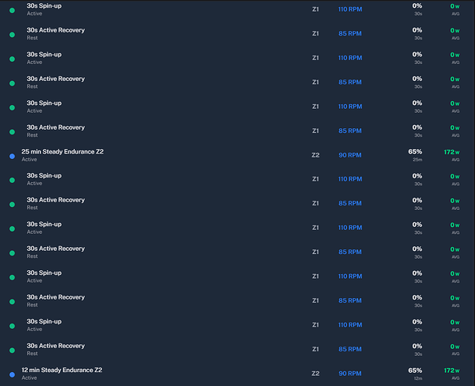Click 85 RPM cadence just above 25 min block
The height and width of the screenshot is (386, 475).
(350, 130)
